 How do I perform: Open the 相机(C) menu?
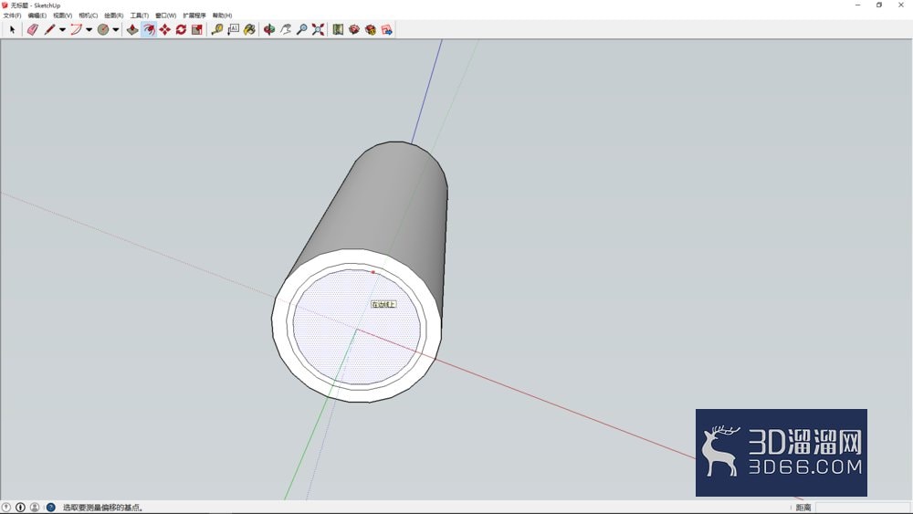89,16
